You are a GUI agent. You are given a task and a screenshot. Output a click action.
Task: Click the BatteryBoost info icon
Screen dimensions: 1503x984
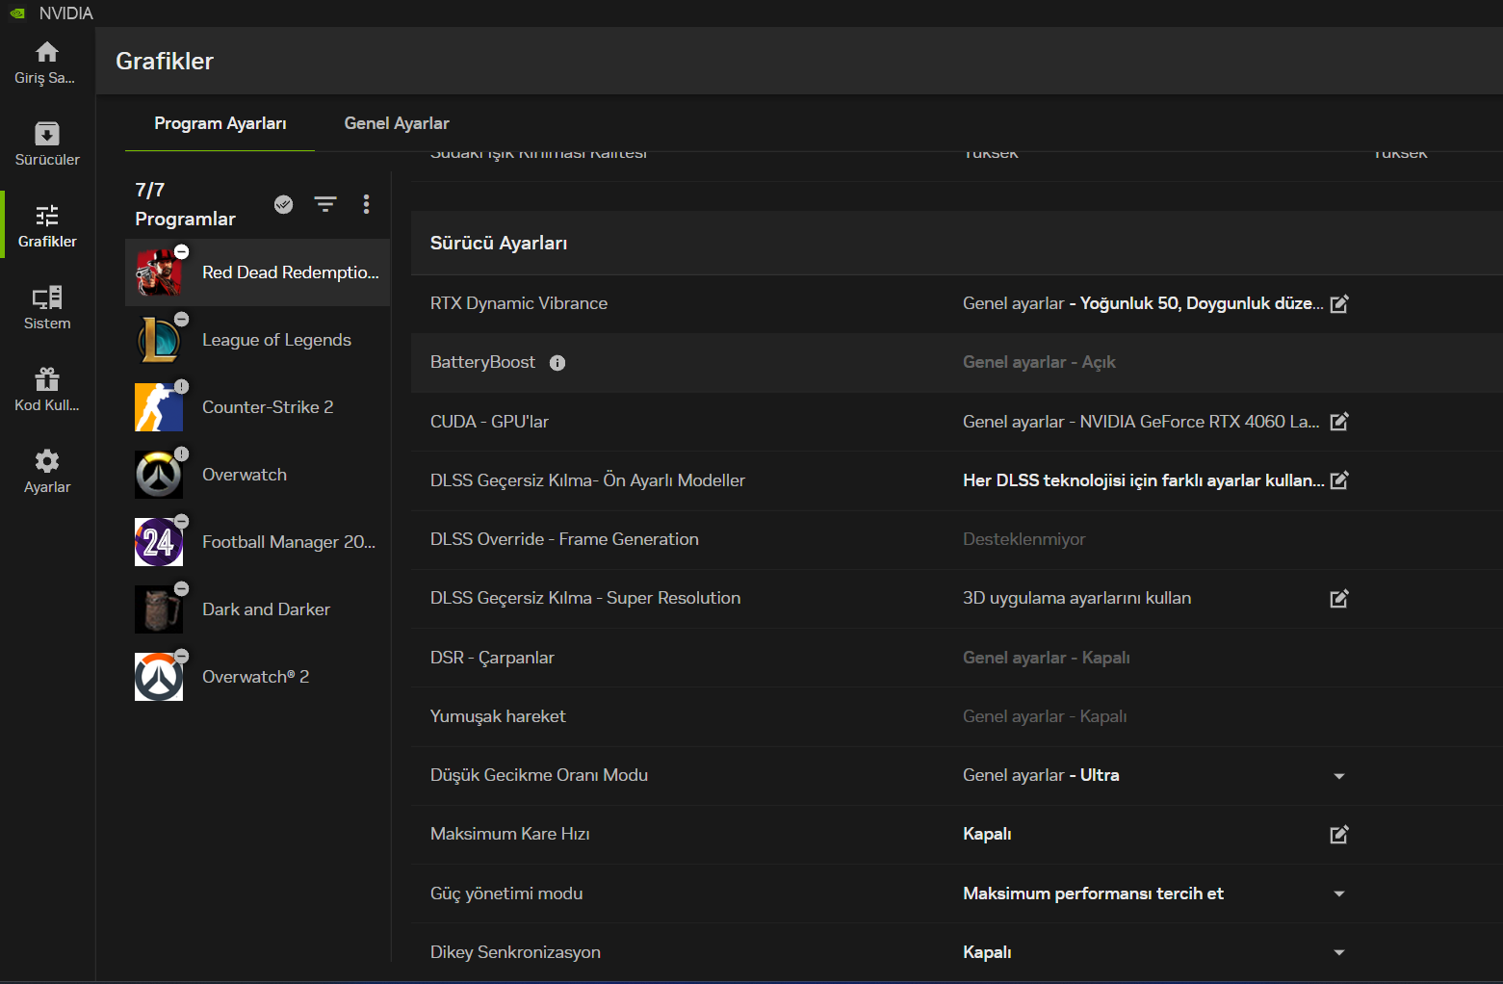[x=557, y=363]
